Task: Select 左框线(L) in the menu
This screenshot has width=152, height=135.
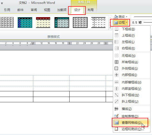Action: [x=132, y=42]
